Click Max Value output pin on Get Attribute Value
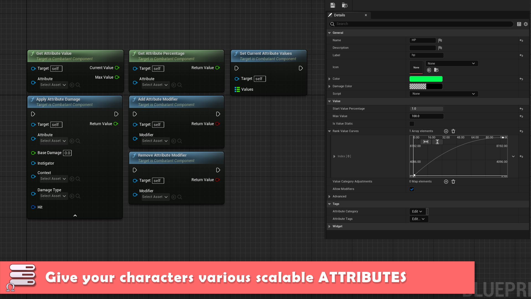531x299 pixels. pyautogui.click(x=117, y=77)
